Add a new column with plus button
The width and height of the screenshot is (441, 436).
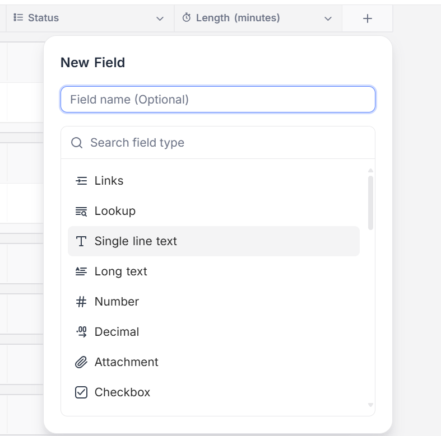[368, 18]
